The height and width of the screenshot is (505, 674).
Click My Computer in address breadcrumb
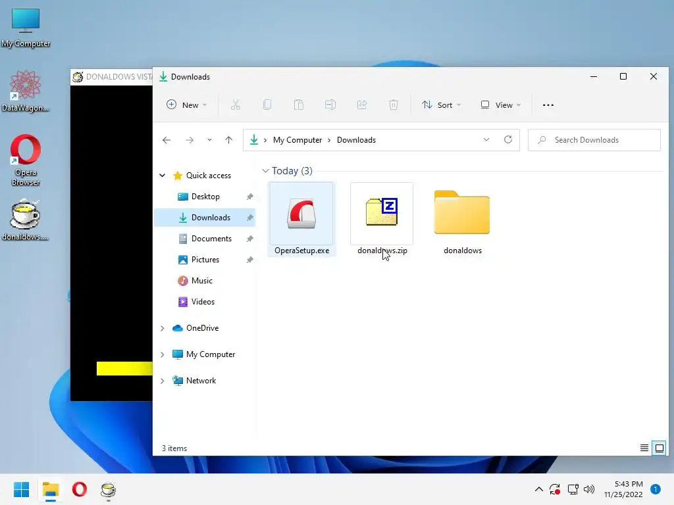coord(298,140)
